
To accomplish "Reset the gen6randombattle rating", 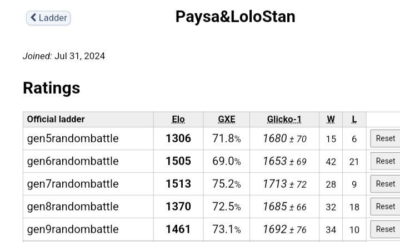I will pos(385,161).
